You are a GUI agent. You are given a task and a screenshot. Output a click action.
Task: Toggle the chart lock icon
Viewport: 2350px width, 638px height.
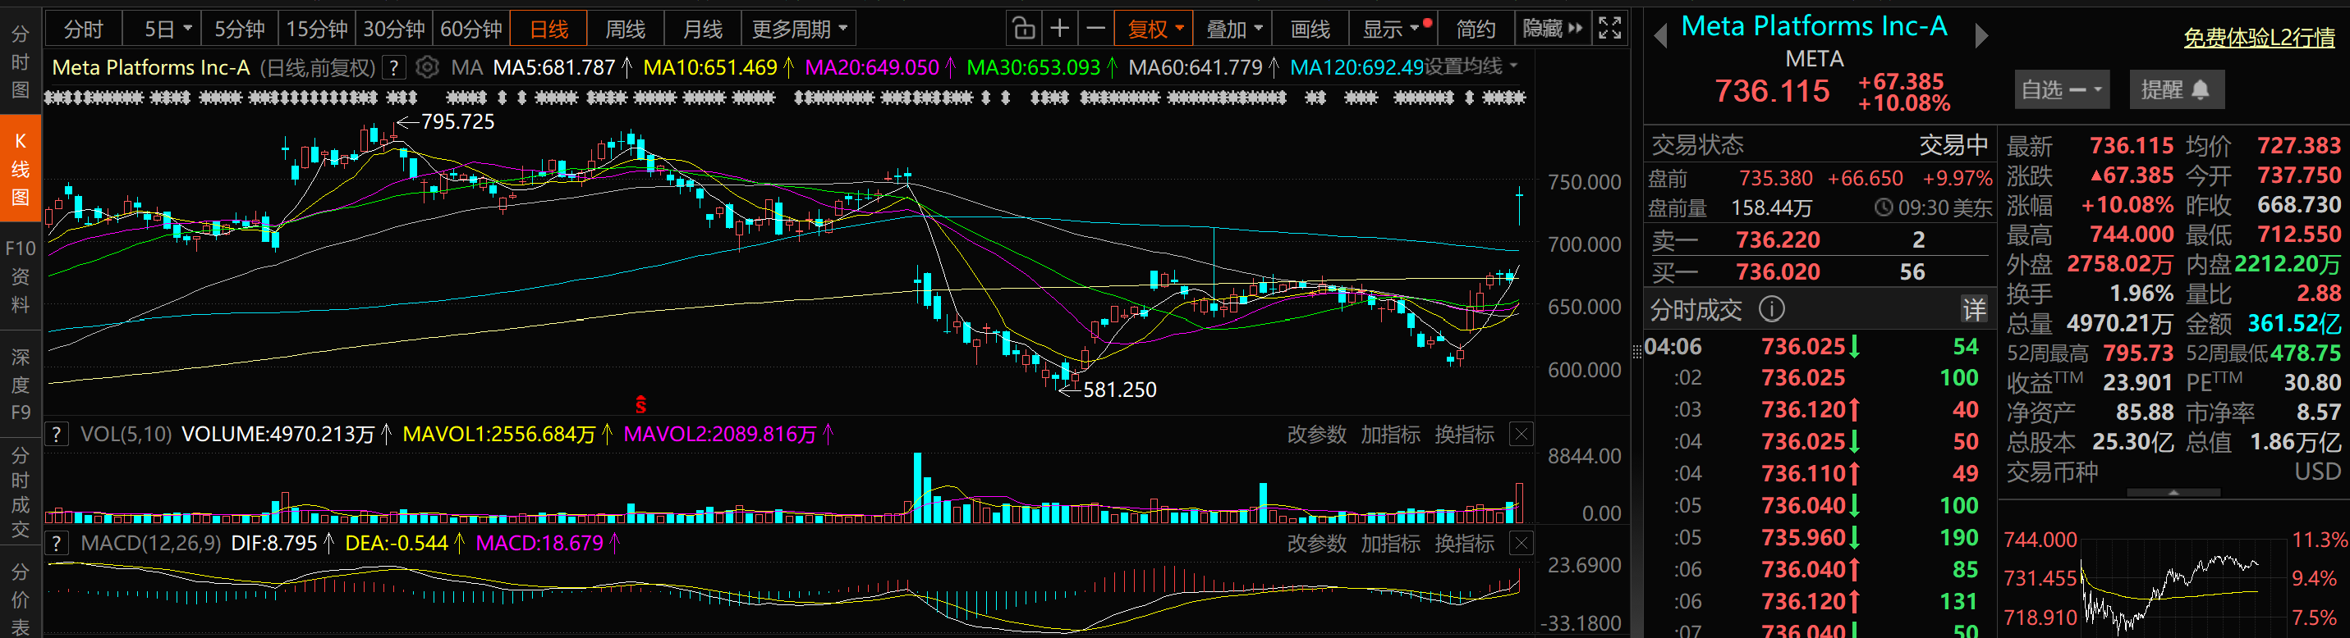point(1022,30)
